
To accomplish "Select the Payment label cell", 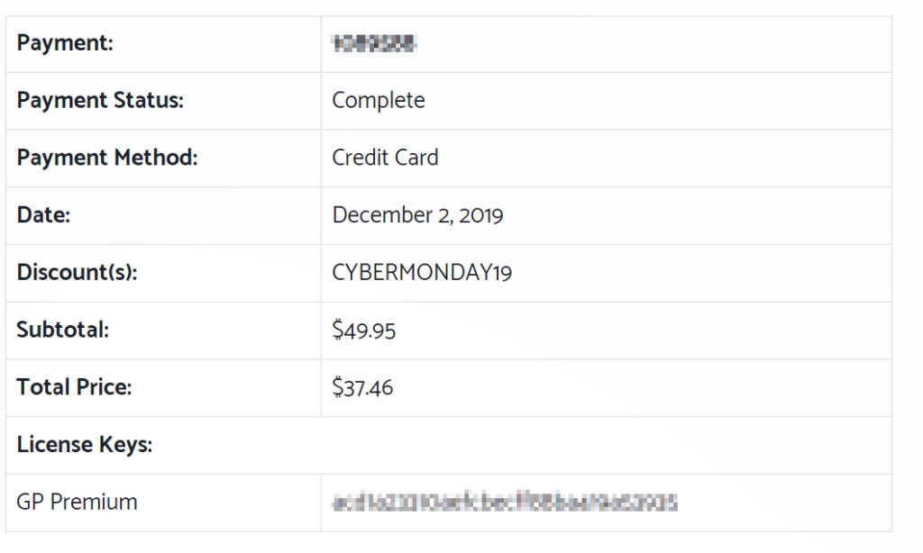I will [x=164, y=44].
